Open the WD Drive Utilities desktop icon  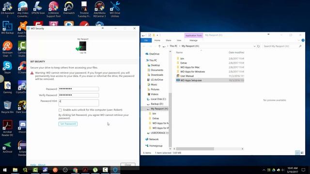(115, 9)
